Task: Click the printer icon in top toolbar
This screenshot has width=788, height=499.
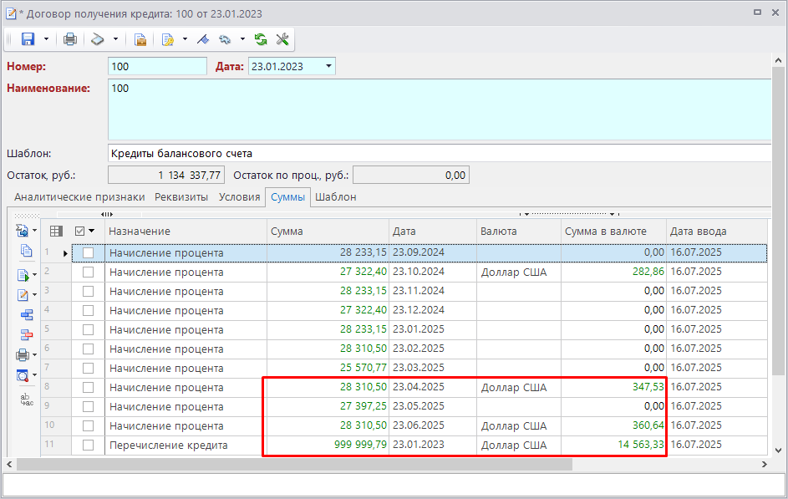Action: pyautogui.click(x=70, y=39)
